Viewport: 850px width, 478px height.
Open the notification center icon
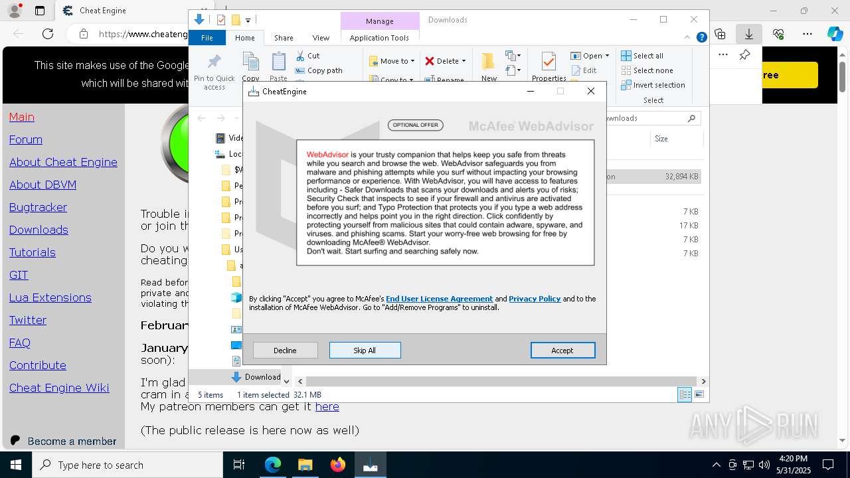828,465
